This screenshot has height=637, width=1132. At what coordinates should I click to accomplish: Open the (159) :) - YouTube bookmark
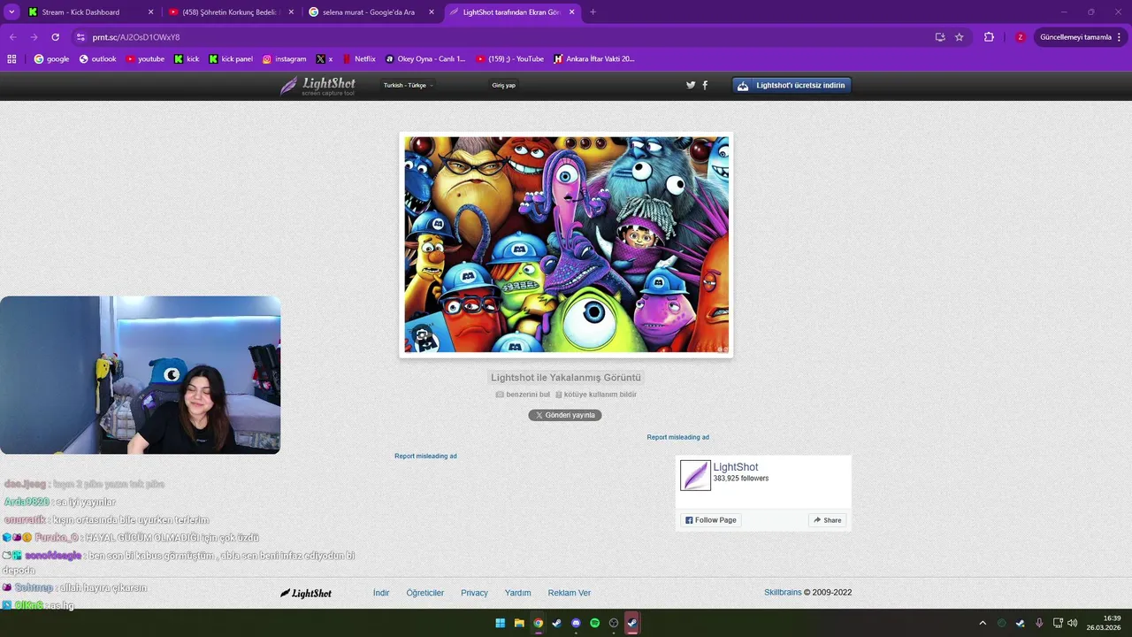510,59
